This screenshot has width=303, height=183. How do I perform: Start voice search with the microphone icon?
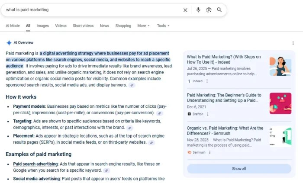198,10
